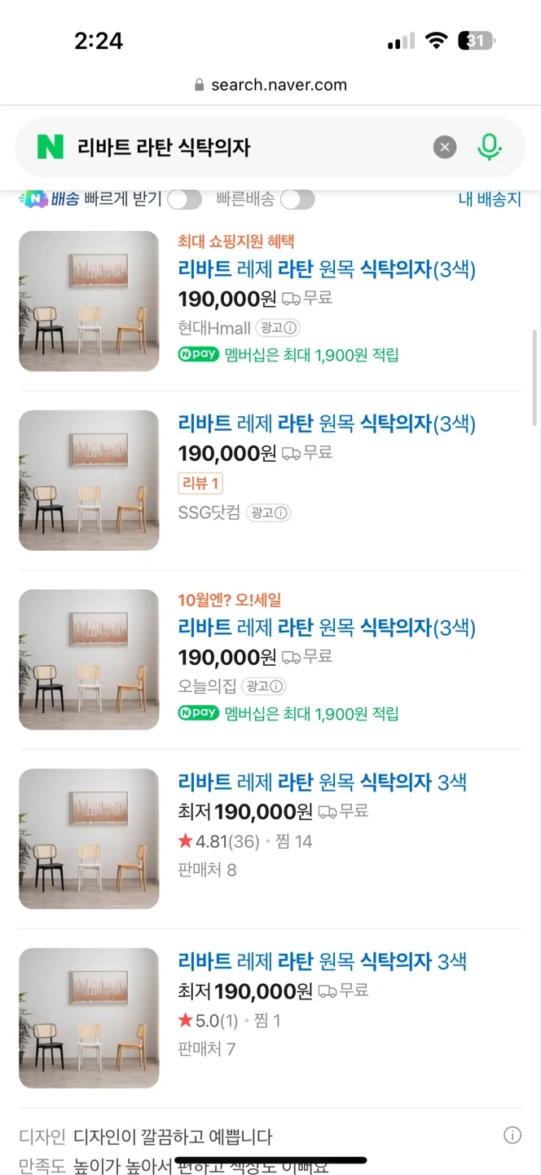Image resolution: width=541 pixels, height=1175 pixels.
Task: Tap the Npay badge under 현대Hmall listing
Action: click(x=199, y=355)
